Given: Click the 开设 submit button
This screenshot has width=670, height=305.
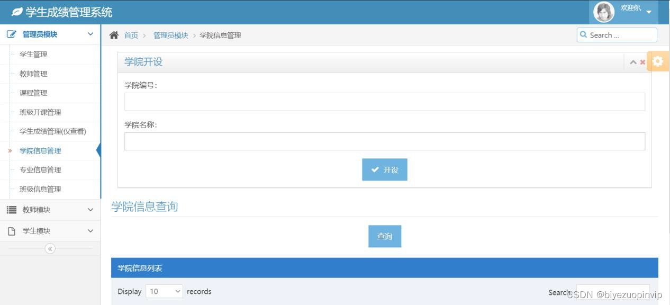Looking at the screenshot, I should point(385,170).
